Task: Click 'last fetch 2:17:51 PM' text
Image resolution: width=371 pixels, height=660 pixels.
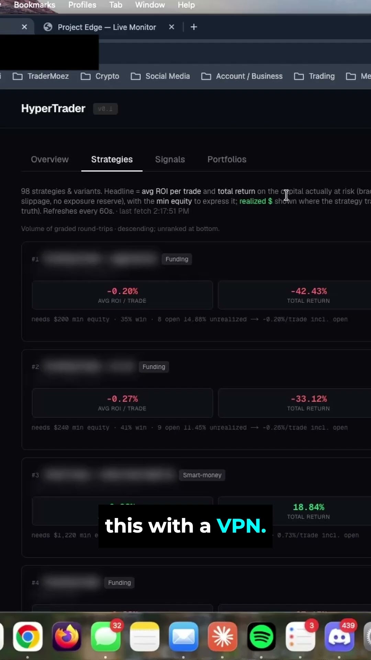Action: (x=154, y=211)
